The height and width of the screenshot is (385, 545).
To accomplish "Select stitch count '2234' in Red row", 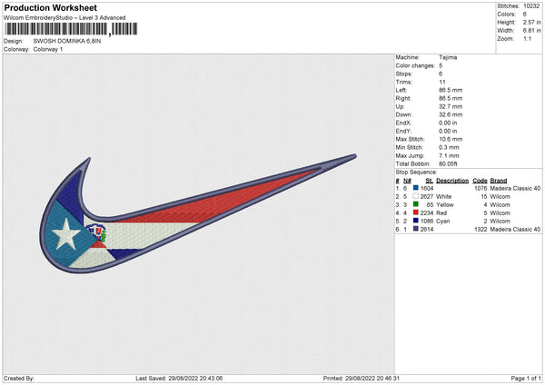I will 427,213.
